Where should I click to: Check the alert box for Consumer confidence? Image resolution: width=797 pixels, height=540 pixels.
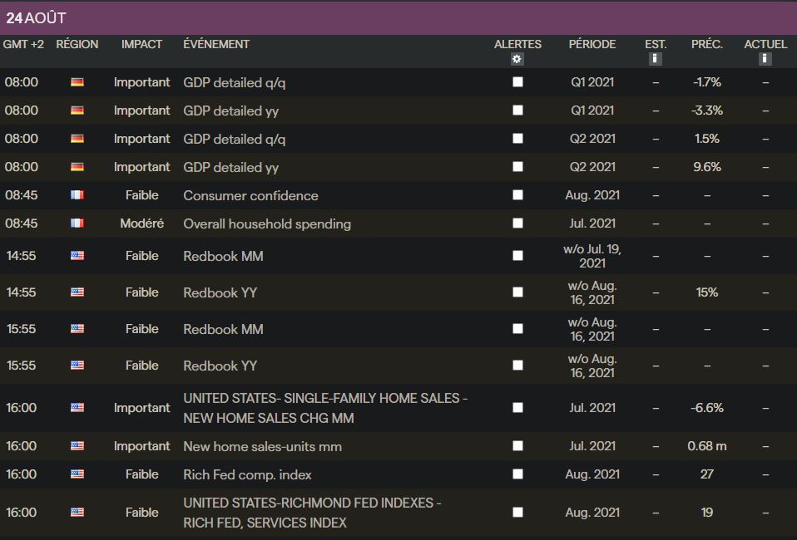(517, 195)
